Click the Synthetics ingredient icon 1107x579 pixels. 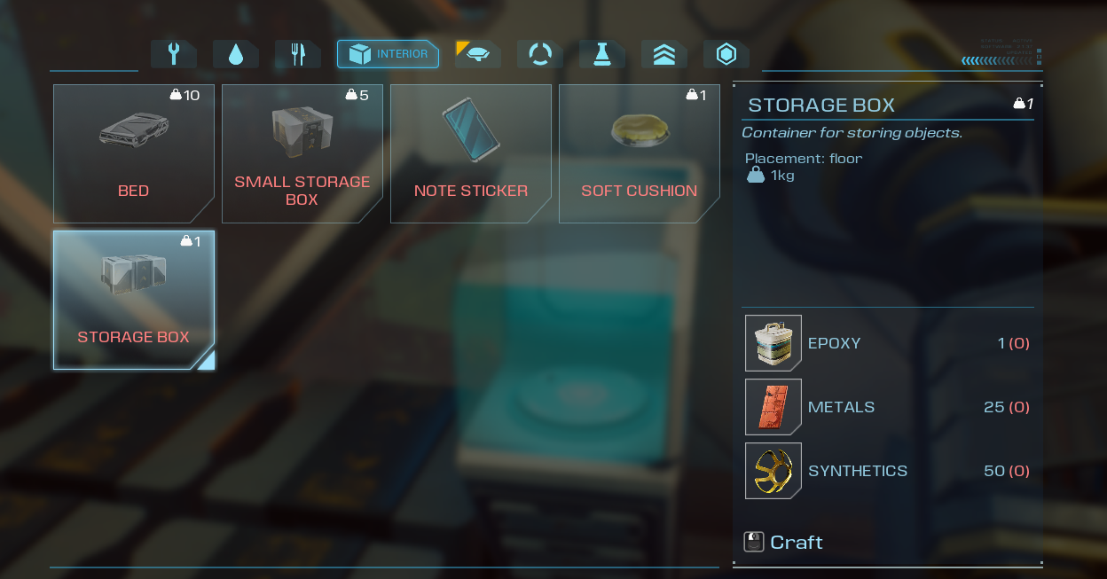773,471
